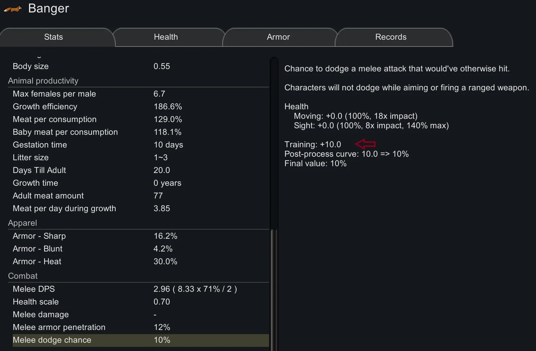Screen dimensions: 536x351
Task: Click the fox animal icon beside Banger
Action: click(x=13, y=9)
